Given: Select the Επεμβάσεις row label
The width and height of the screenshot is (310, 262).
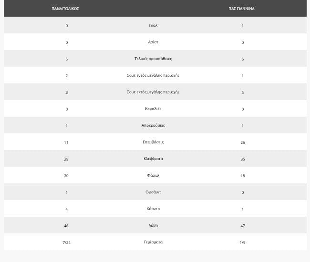Looking at the screenshot, I should [x=153, y=142].
